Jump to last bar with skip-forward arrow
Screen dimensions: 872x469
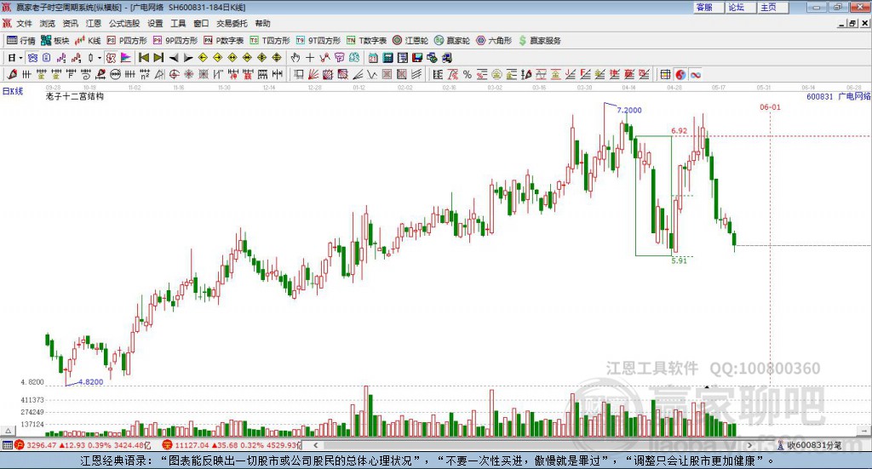click(x=158, y=58)
